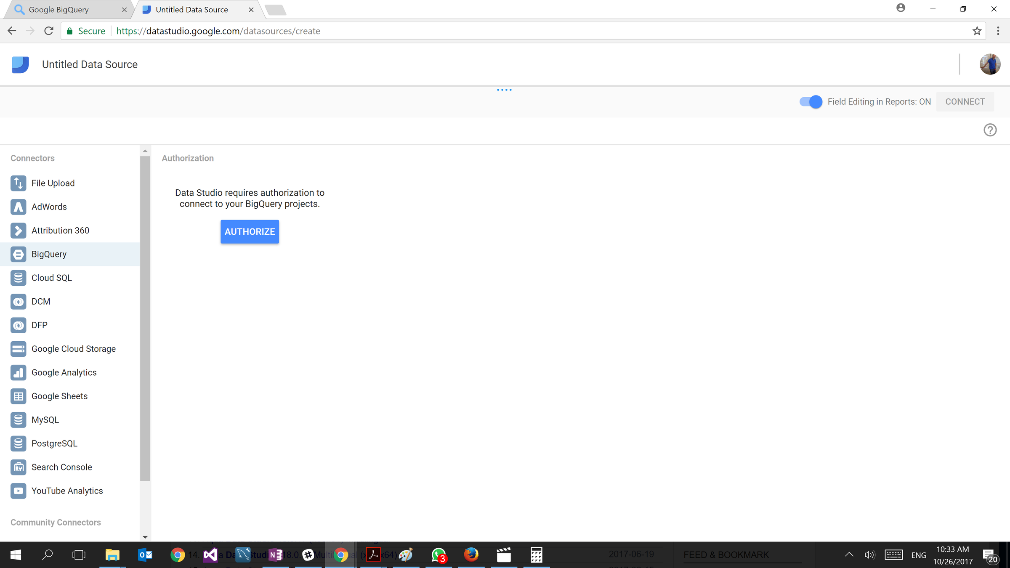Image resolution: width=1010 pixels, height=568 pixels.
Task: Open a new browser tab
Action: 276,10
